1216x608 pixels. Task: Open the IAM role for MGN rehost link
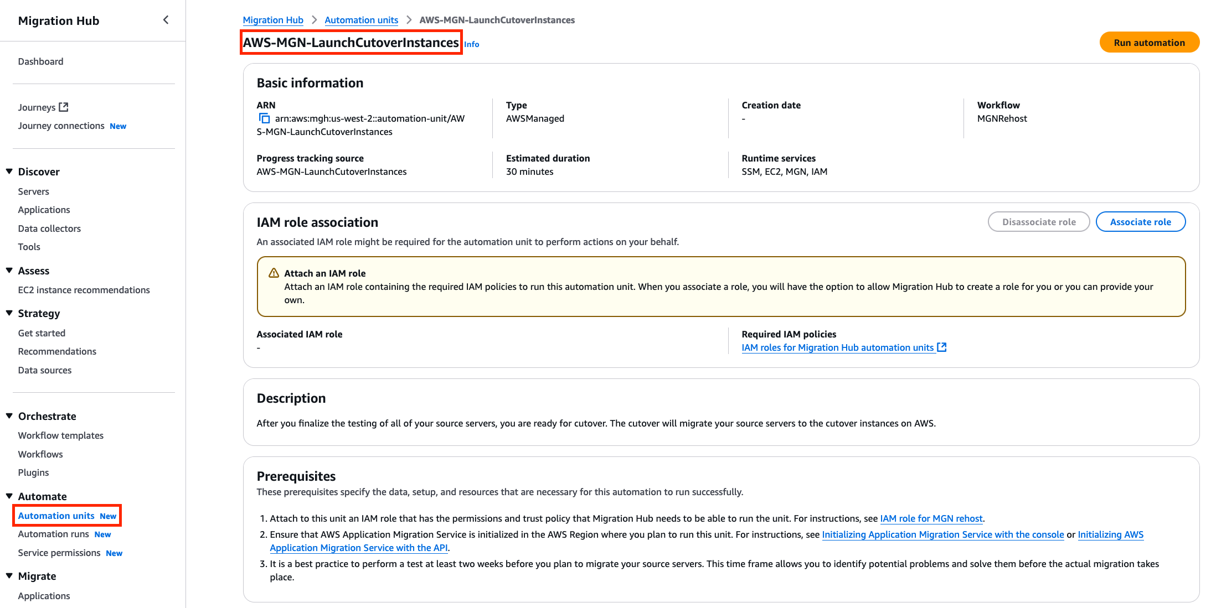931,518
